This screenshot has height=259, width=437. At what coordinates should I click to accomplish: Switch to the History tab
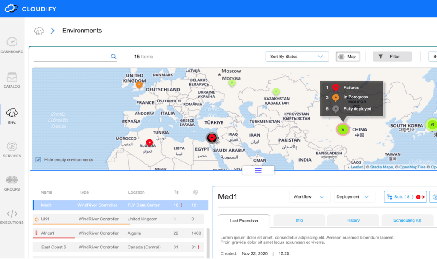[353, 220]
